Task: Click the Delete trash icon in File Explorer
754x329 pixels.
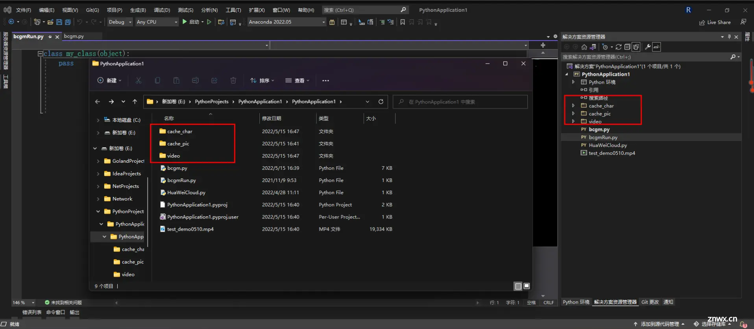Action: pyautogui.click(x=233, y=81)
